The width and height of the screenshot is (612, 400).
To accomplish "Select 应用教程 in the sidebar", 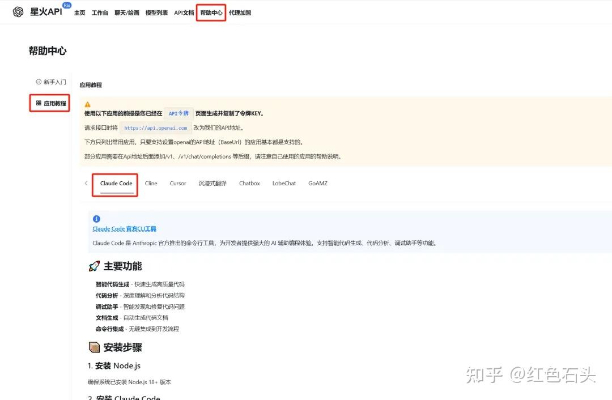I will point(51,104).
